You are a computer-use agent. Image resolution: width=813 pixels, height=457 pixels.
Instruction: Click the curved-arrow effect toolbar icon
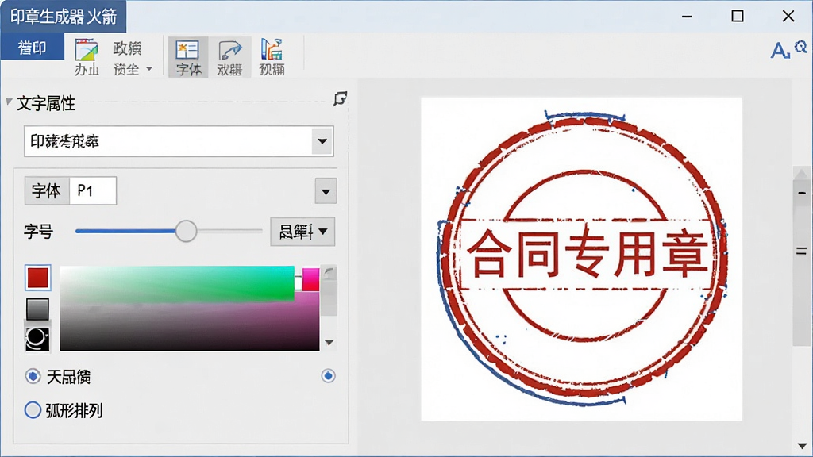point(229,57)
